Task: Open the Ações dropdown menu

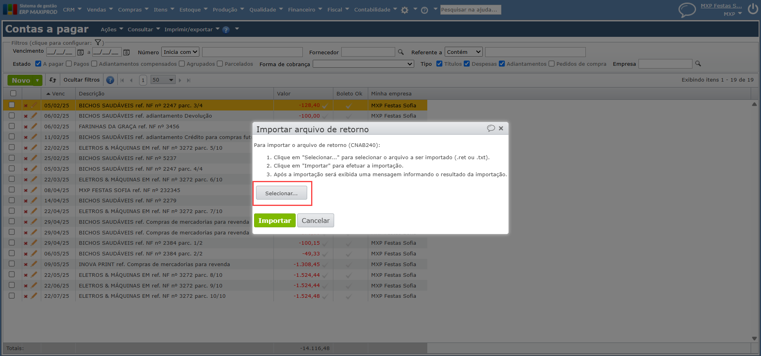Action: click(x=112, y=30)
